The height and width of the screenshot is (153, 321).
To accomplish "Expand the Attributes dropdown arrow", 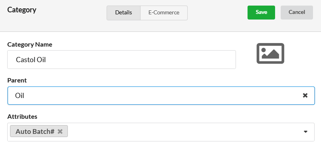I will pyautogui.click(x=305, y=132).
